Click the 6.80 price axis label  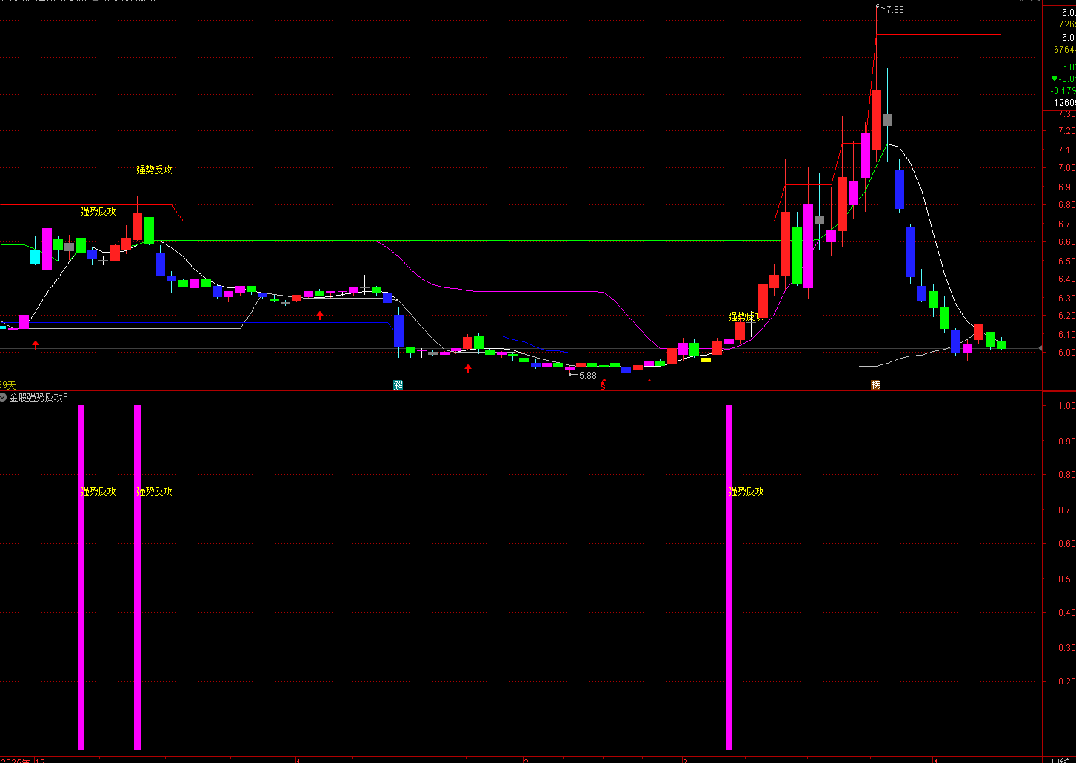pos(1066,205)
